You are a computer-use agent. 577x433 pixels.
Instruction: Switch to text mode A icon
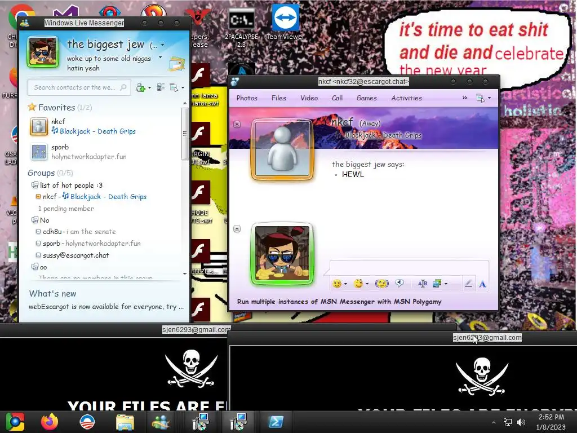[482, 284]
